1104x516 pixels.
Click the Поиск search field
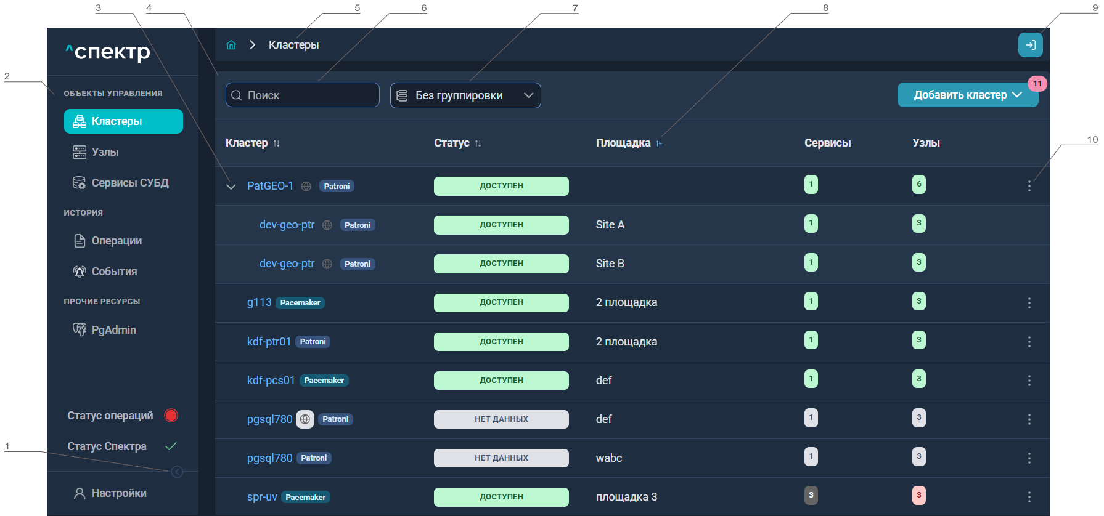pyautogui.click(x=303, y=95)
